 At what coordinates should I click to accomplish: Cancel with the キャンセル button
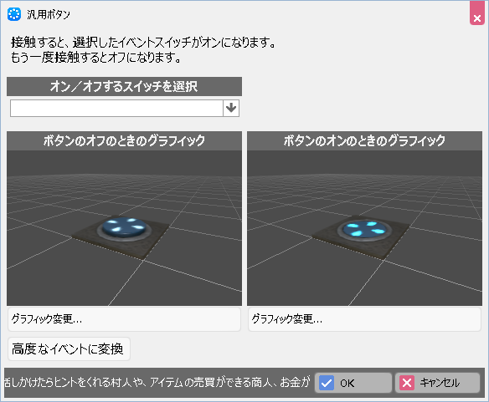click(x=438, y=383)
